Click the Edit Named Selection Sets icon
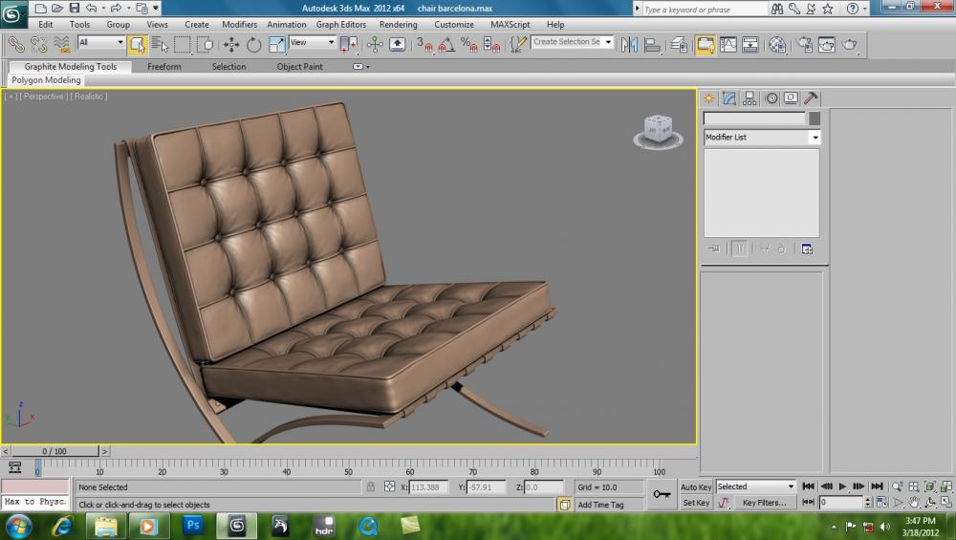956x540 pixels. click(x=517, y=45)
